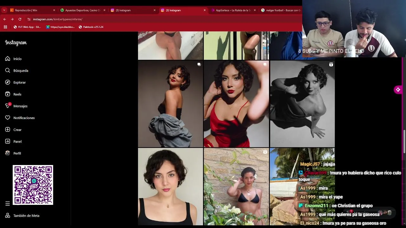This screenshot has height=228, width=406.
Task: Switch to Reproducción | Win tab
Action: (x=32, y=10)
